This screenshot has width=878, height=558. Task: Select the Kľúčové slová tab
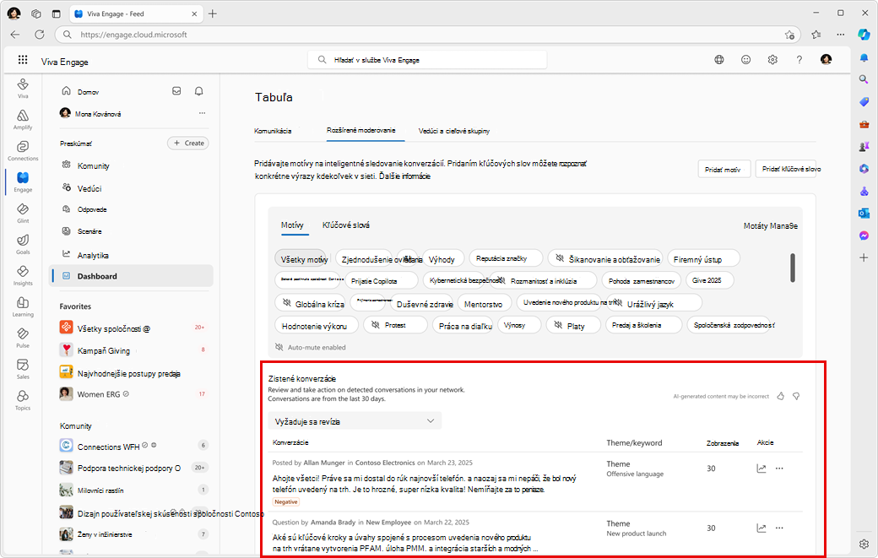point(345,225)
